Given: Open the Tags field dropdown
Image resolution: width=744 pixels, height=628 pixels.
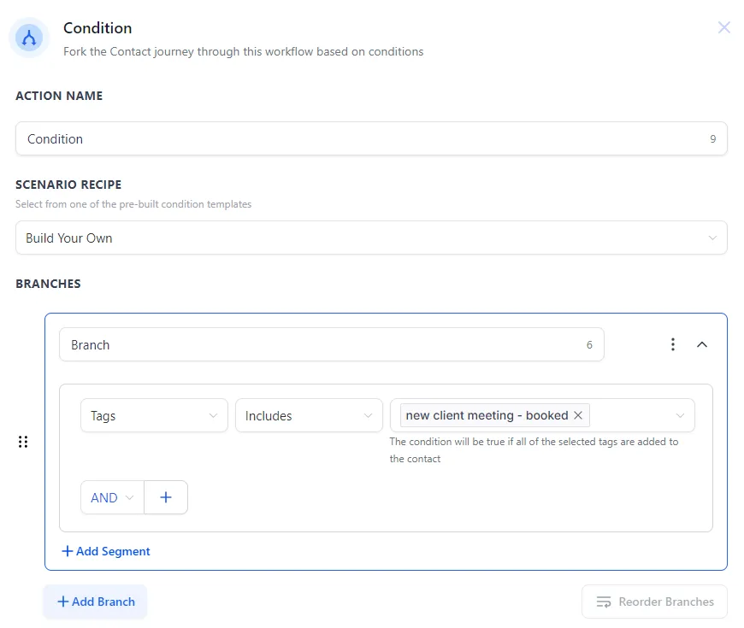Looking at the screenshot, I should [x=154, y=415].
